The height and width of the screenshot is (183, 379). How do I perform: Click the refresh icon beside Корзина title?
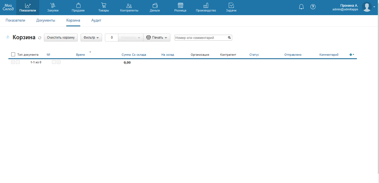[x=40, y=38]
